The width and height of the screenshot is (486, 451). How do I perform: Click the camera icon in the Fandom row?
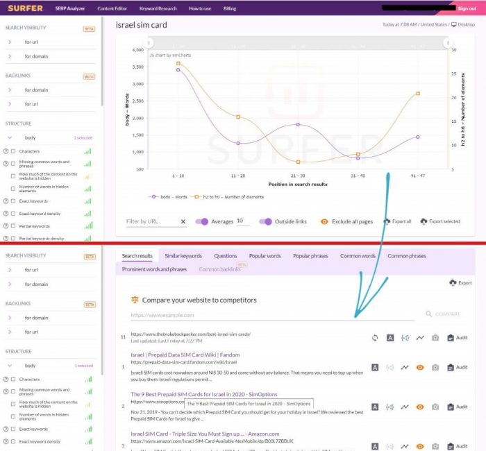tap(435, 367)
